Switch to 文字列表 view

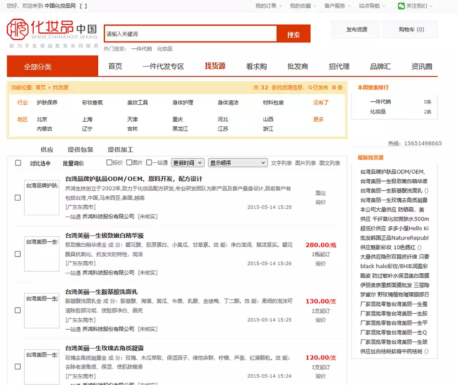point(281,163)
